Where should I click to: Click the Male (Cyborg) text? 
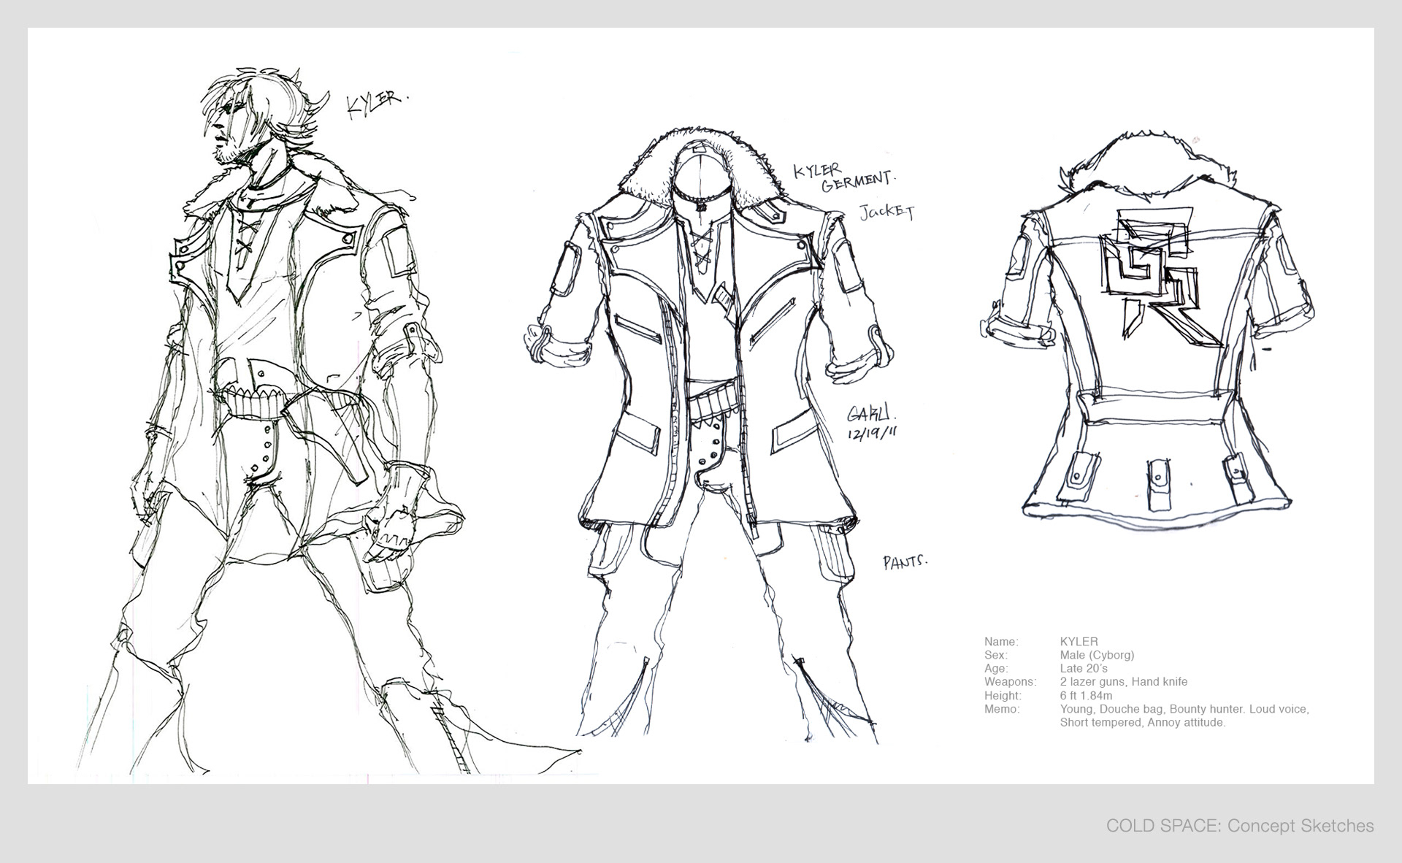pyautogui.click(x=1097, y=655)
